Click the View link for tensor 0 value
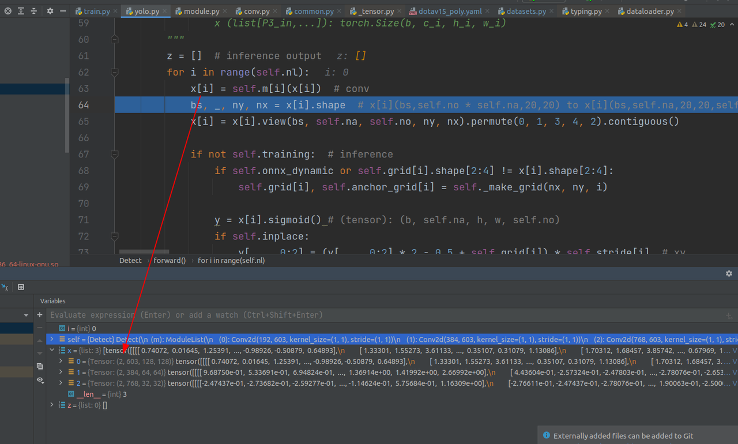This screenshot has height=444, width=738. [x=734, y=361]
